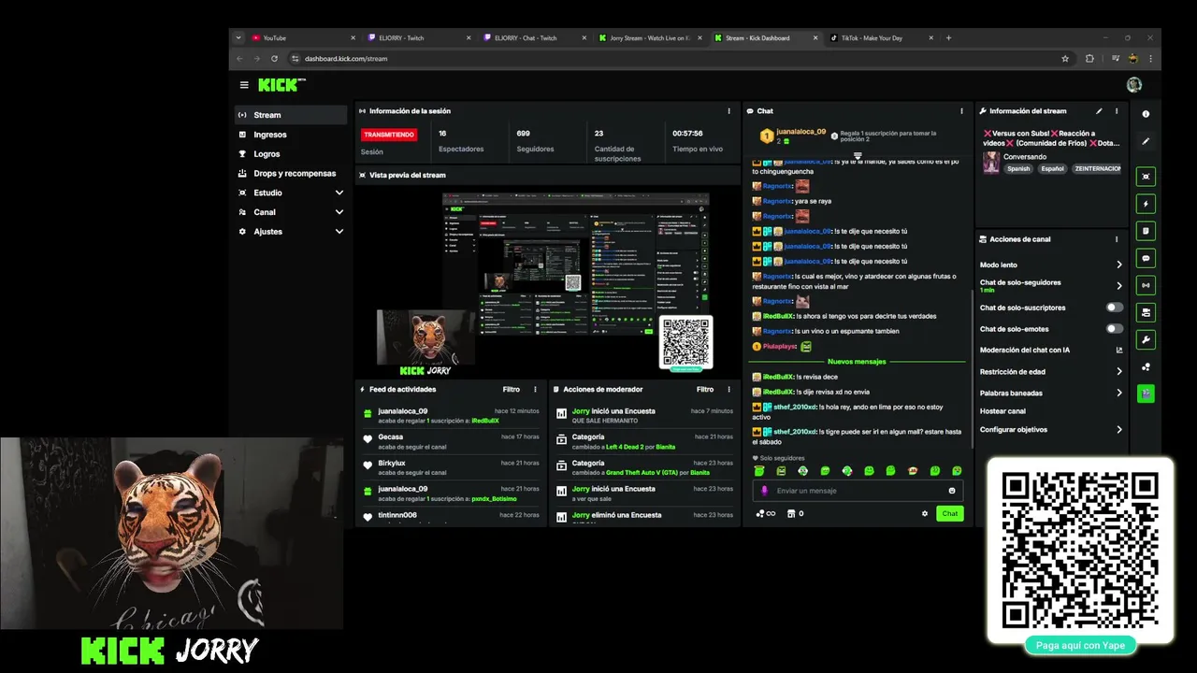Image resolution: width=1197 pixels, height=673 pixels.
Task: Open pxndx_Botisimo user link in feed
Action: pyautogui.click(x=494, y=498)
